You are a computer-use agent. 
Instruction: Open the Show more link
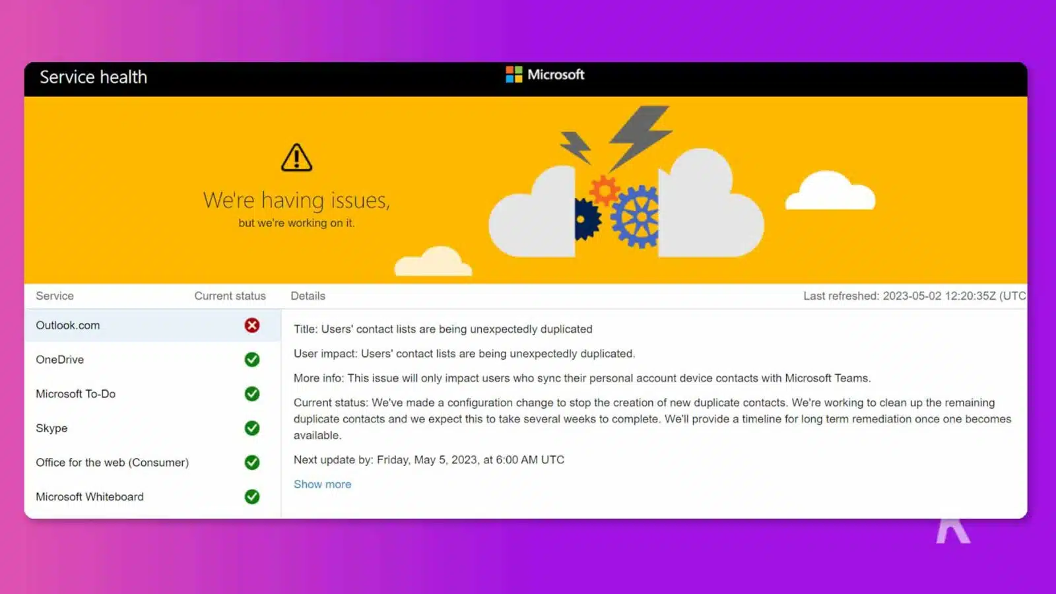(x=322, y=484)
